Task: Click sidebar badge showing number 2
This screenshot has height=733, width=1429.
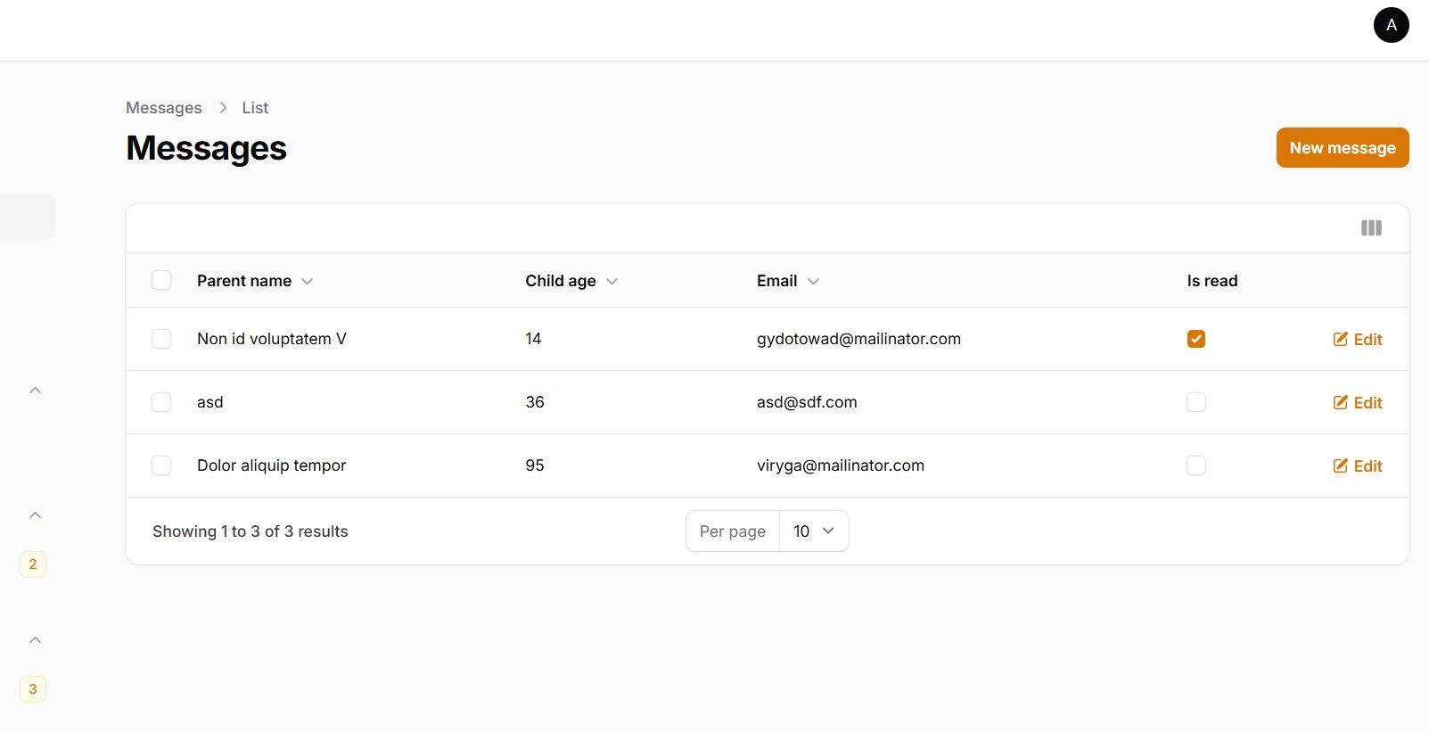Action: 33,564
